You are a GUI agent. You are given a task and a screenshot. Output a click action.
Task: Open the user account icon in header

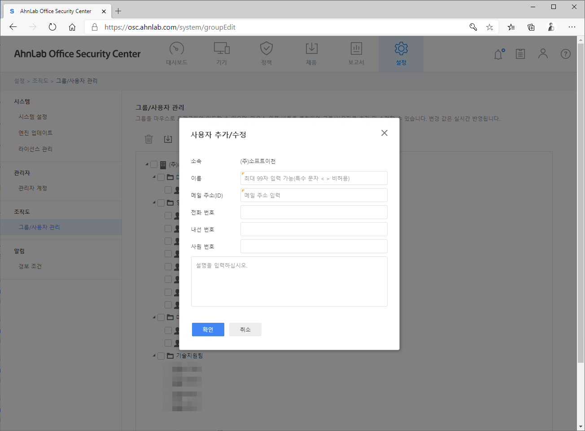(x=543, y=54)
